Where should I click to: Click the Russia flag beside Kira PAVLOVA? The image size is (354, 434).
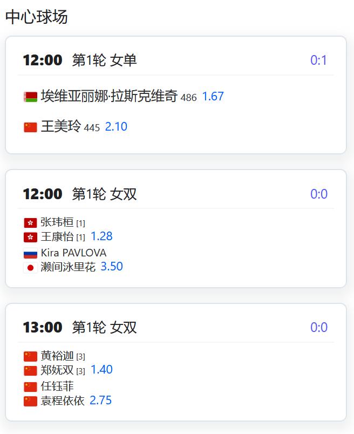pos(30,254)
